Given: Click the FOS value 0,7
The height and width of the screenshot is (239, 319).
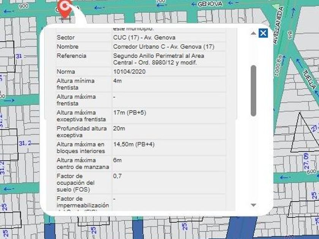Looking at the screenshot, I should [x=117, y=176].
